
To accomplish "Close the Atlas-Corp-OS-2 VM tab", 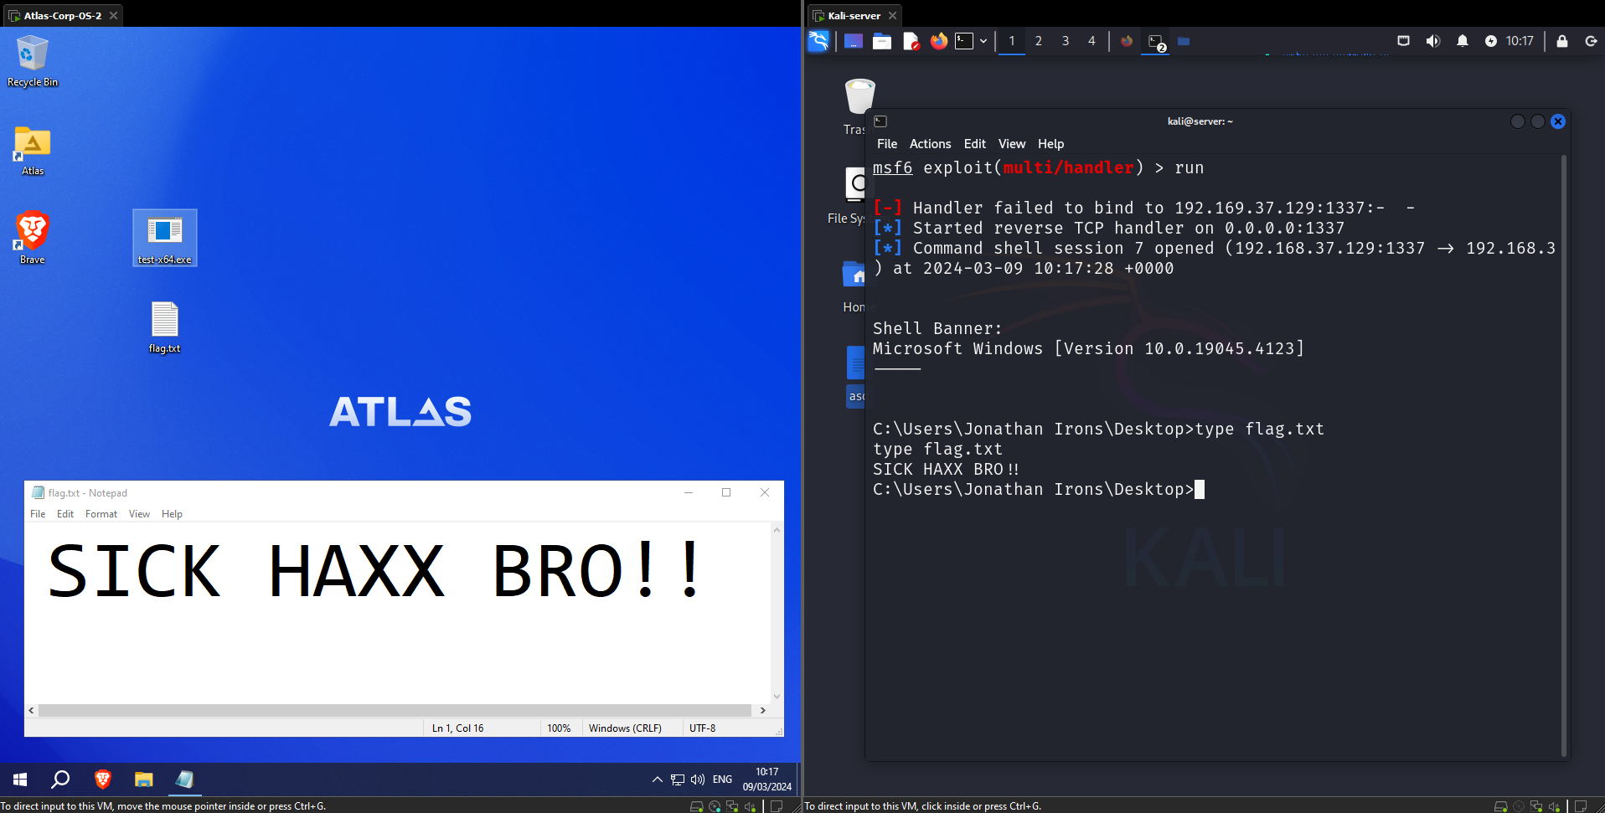I will 113,15.
